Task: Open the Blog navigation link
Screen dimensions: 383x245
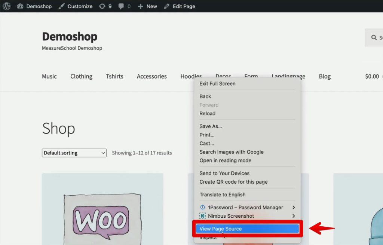Action: pyautogui.click(x=325, y=76)
